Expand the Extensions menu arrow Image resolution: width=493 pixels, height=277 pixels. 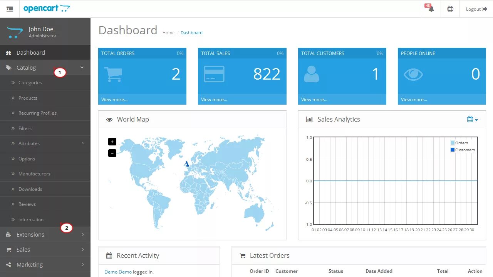(82, 234)
